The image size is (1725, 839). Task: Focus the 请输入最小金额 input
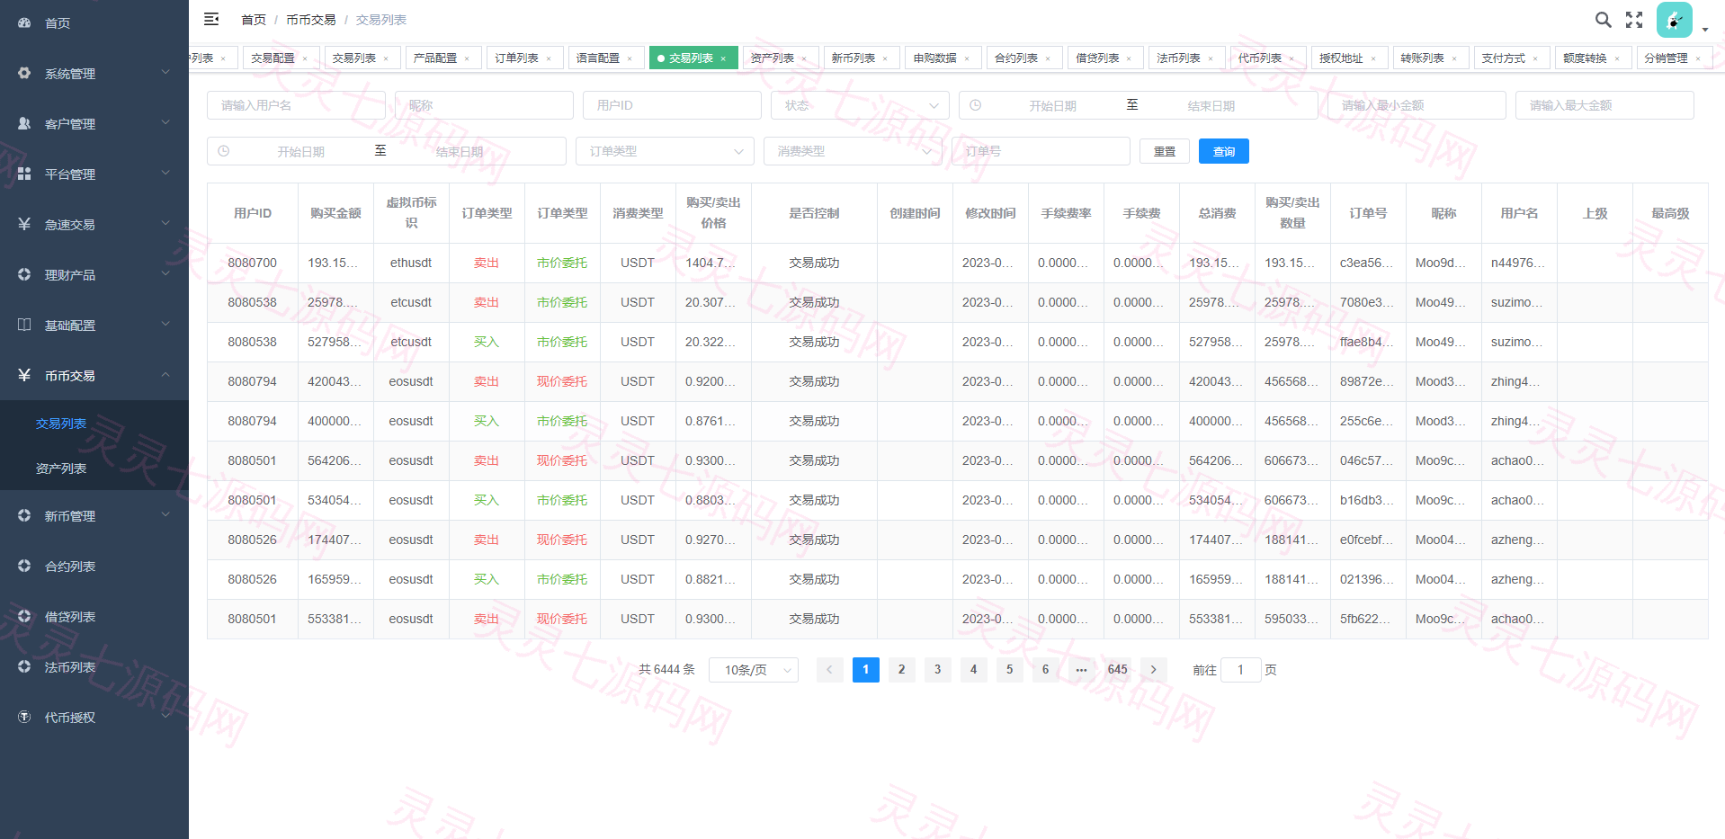(x=1417, y=105)
